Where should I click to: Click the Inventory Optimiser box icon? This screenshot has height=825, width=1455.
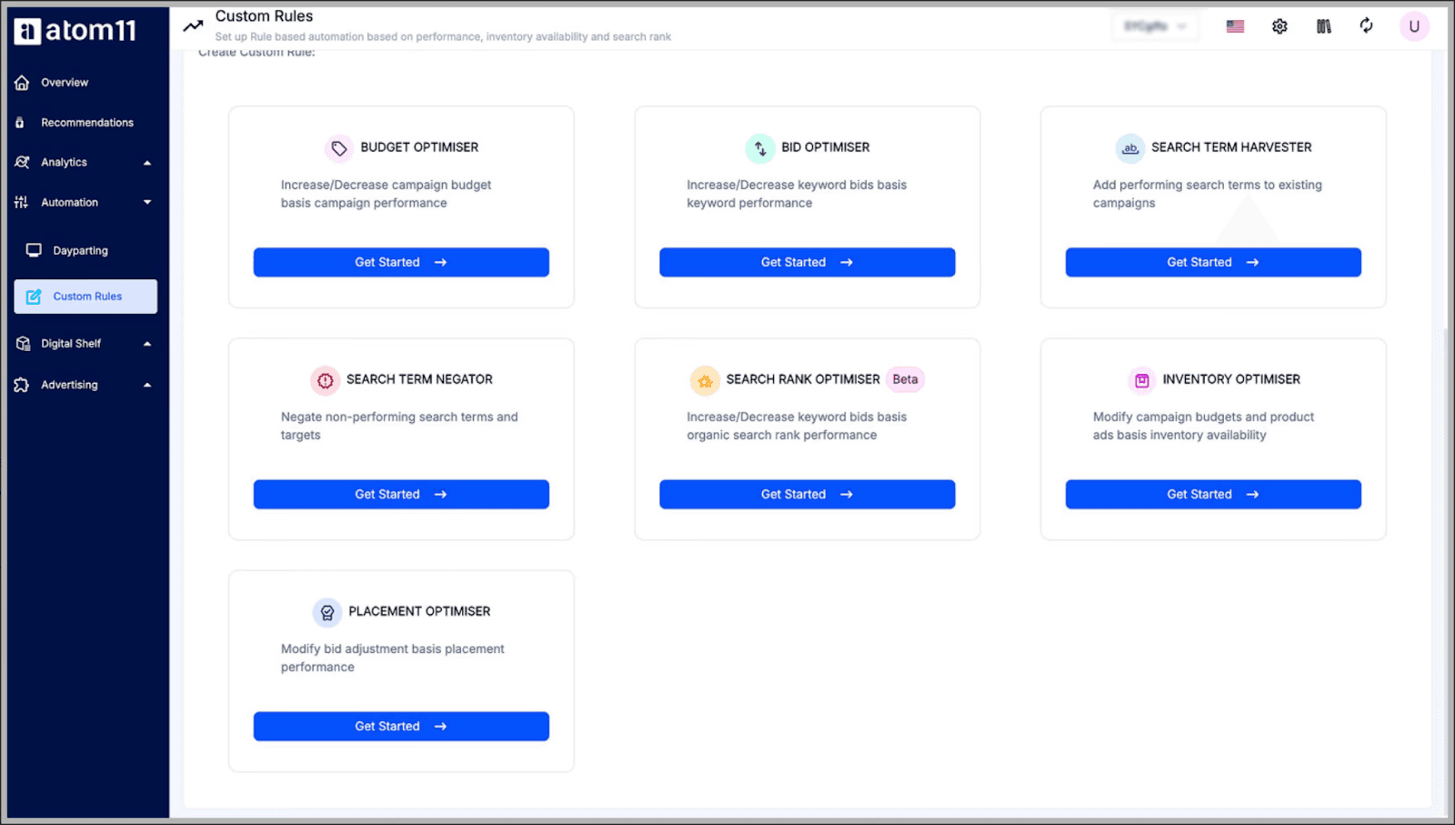(x=1141, y=380)
